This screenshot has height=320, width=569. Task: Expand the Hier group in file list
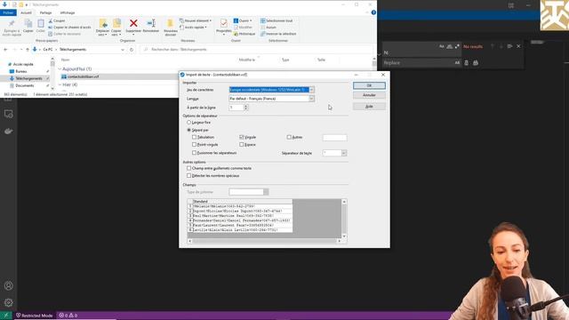click(60, 84)
